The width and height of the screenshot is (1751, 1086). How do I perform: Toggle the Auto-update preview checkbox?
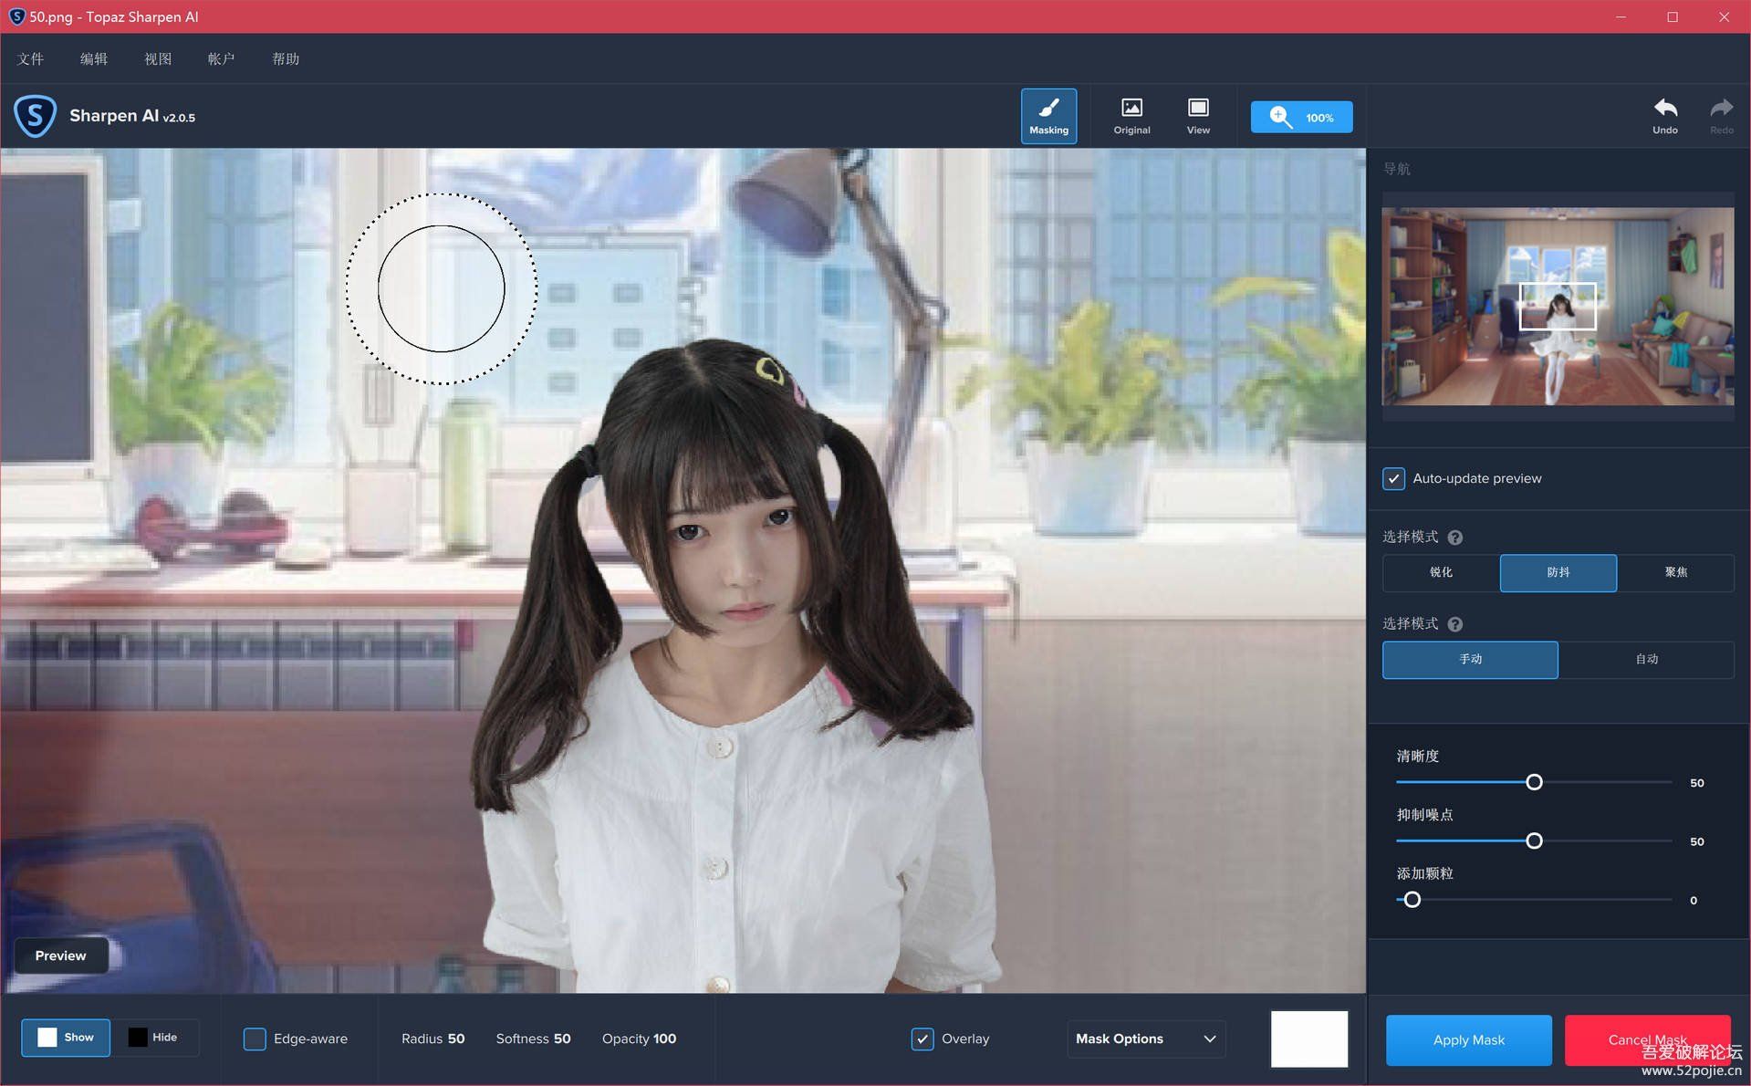[1393, 478]
